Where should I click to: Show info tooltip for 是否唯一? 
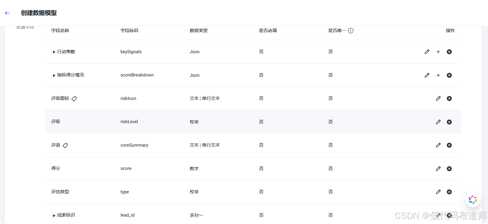351,31
